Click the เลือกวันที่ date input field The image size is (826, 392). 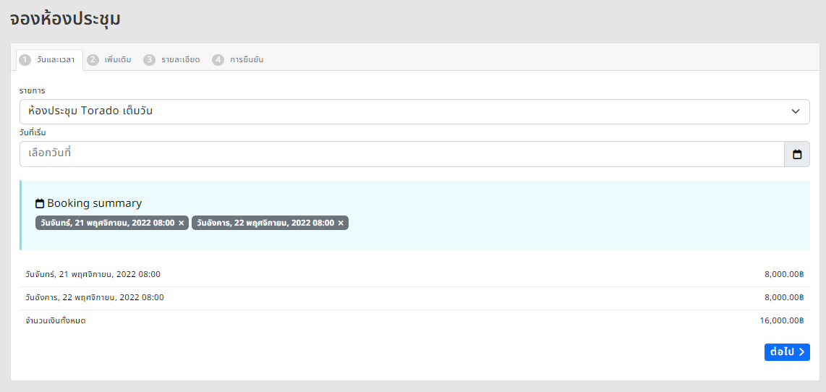click(x=401, y=154)
